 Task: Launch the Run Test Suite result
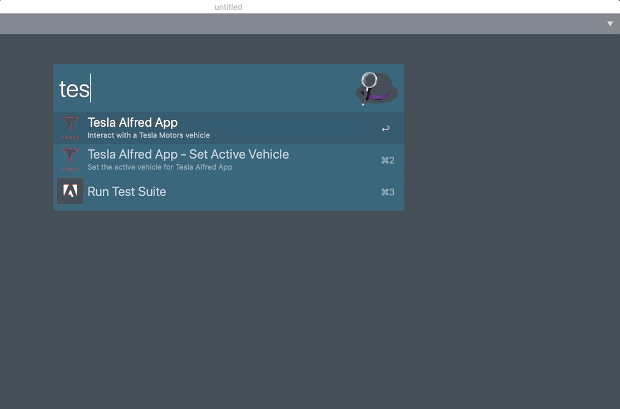[x=127, y=192]
